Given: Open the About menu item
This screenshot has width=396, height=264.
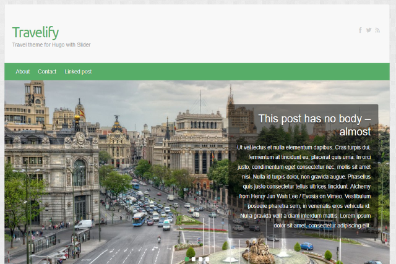Looking at the screenshot, I should point(23,72).
